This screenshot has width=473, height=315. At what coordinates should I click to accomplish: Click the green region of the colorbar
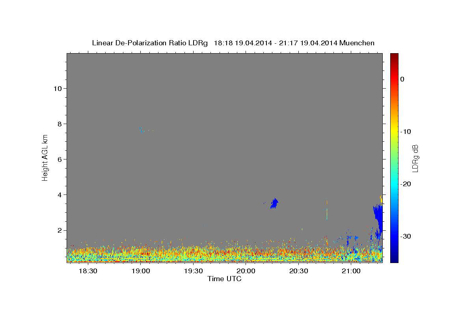tap(394, 157)
